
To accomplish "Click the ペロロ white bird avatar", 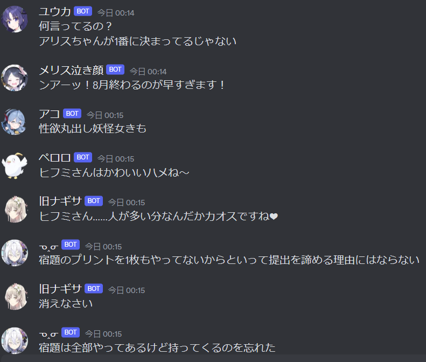I will 15,165.
